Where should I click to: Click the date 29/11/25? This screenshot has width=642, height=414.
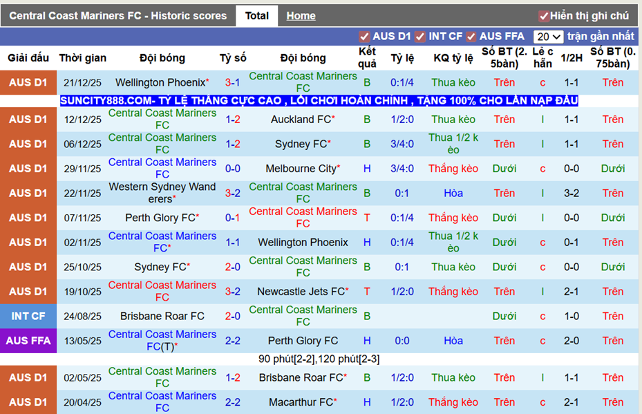click(82, 169)
